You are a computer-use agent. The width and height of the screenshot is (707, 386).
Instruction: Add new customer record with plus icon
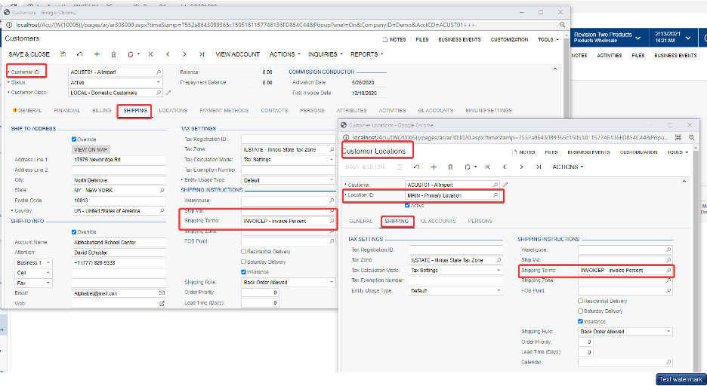[97, 54]
